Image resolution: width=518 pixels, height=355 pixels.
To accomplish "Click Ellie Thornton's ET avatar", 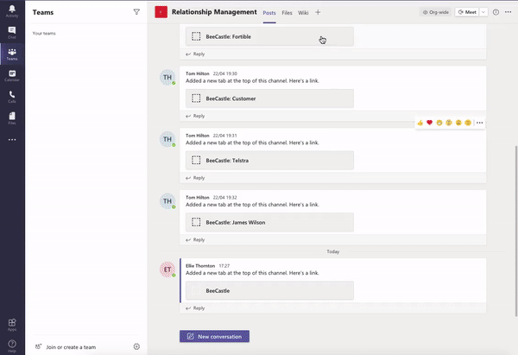I will 167,269.
